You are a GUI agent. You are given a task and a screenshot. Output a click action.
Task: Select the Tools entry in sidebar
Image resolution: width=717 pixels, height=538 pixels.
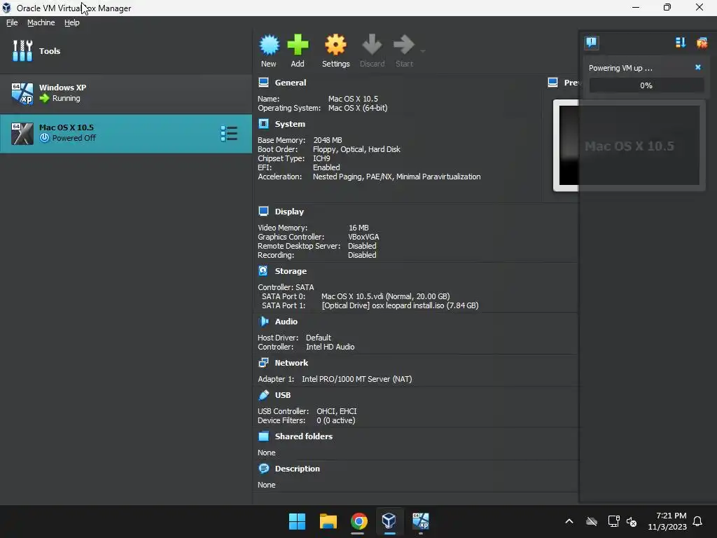coord(126,50)
